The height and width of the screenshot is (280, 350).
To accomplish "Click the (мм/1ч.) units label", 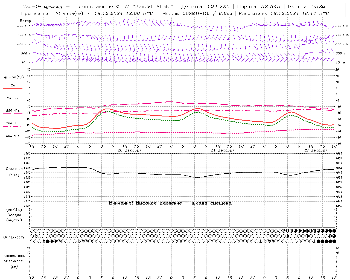I will (x=14, y=220).
